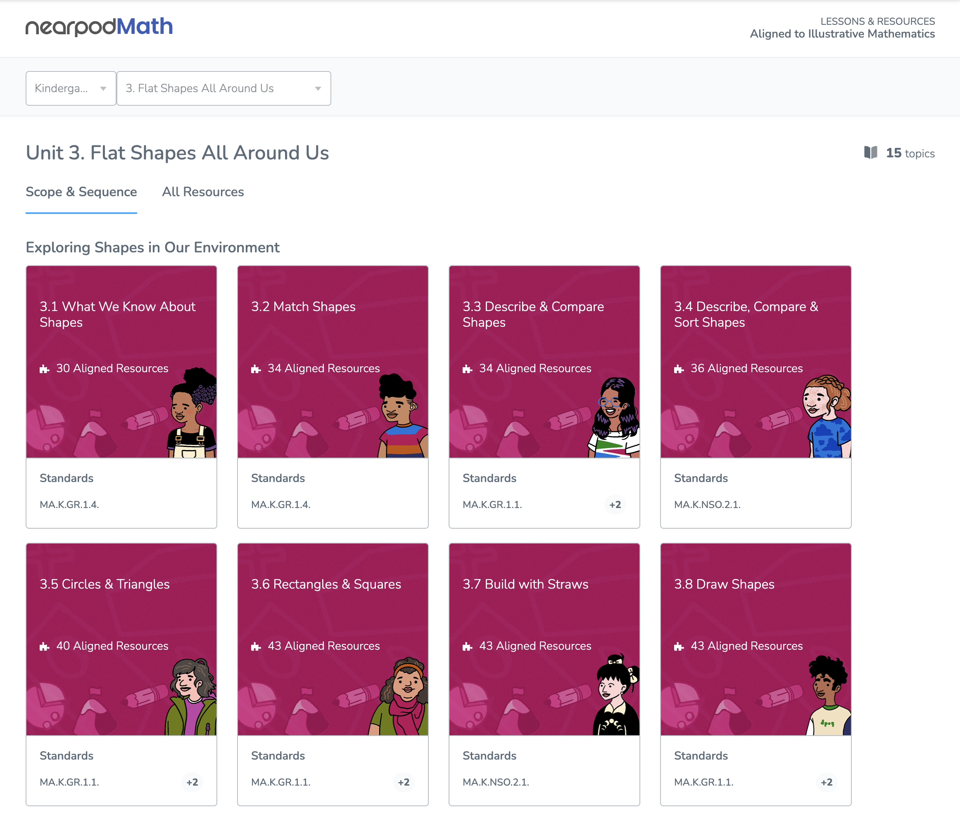Open the Kindergarten grade dropdown

[71, 88]
